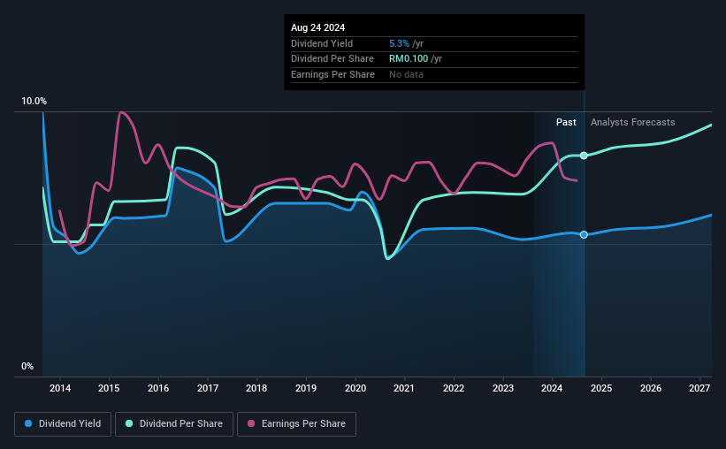Click the 2017 x-axis label

pos(208,388)
